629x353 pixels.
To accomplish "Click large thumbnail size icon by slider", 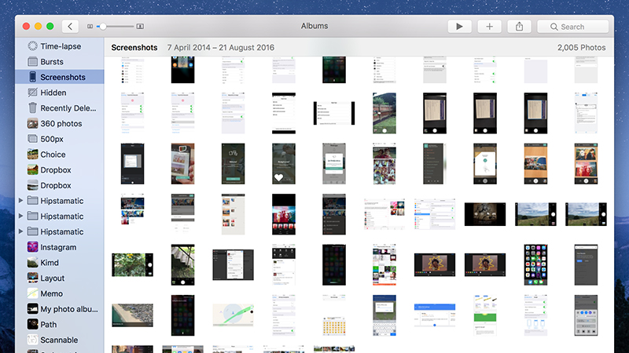I will pyautogui.click(x=140, y=27).
